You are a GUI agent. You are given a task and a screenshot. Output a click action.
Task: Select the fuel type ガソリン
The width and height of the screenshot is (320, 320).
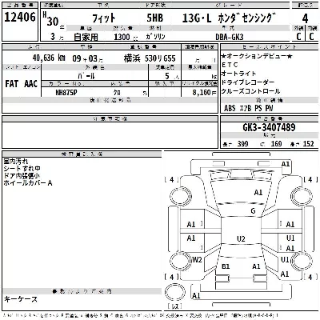pos(155,37)
